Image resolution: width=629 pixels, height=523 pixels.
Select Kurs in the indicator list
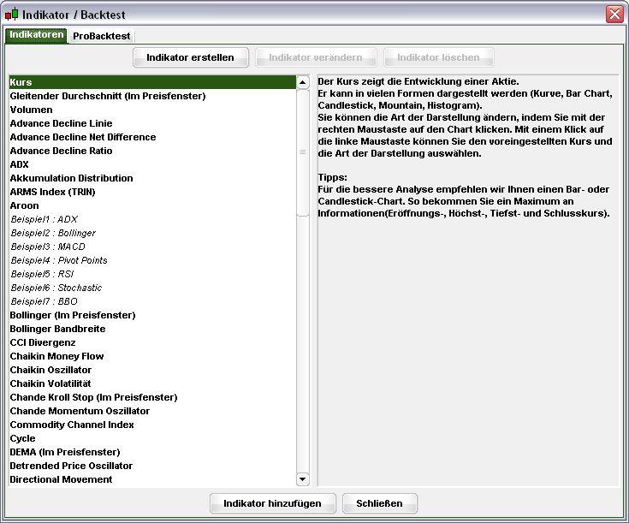click(152, 82)
